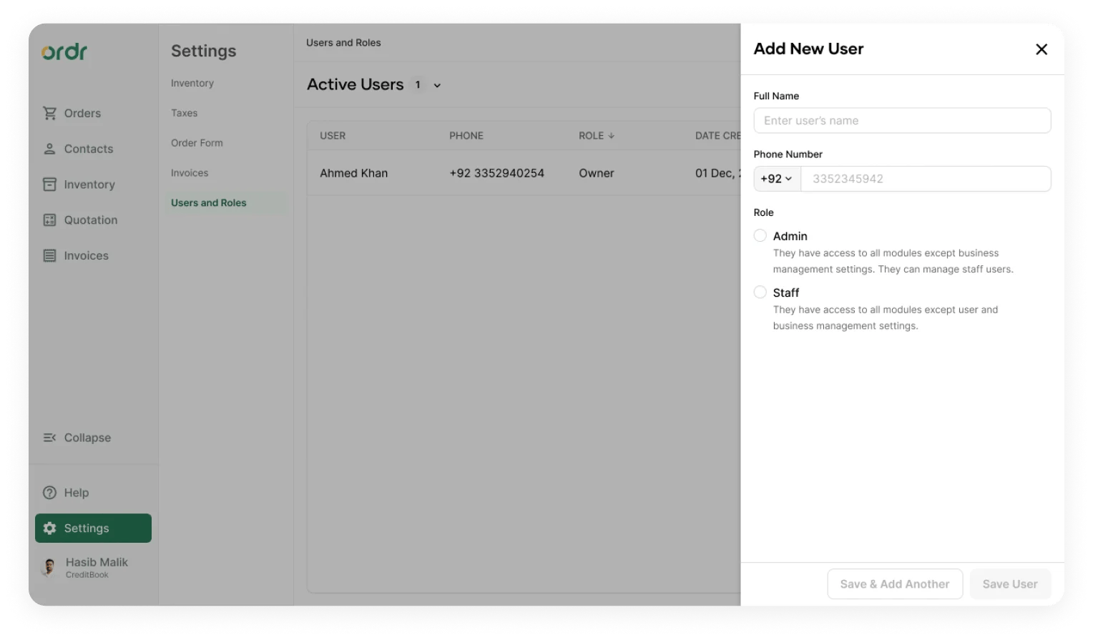The image size is (1093, 640).
Task: Open Help via the question mark icon
Action: pyautogui.click(x=49, y=493)
